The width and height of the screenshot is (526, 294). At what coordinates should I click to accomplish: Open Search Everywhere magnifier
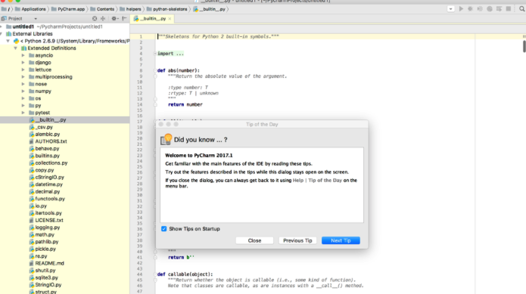(x=522, y=9)
